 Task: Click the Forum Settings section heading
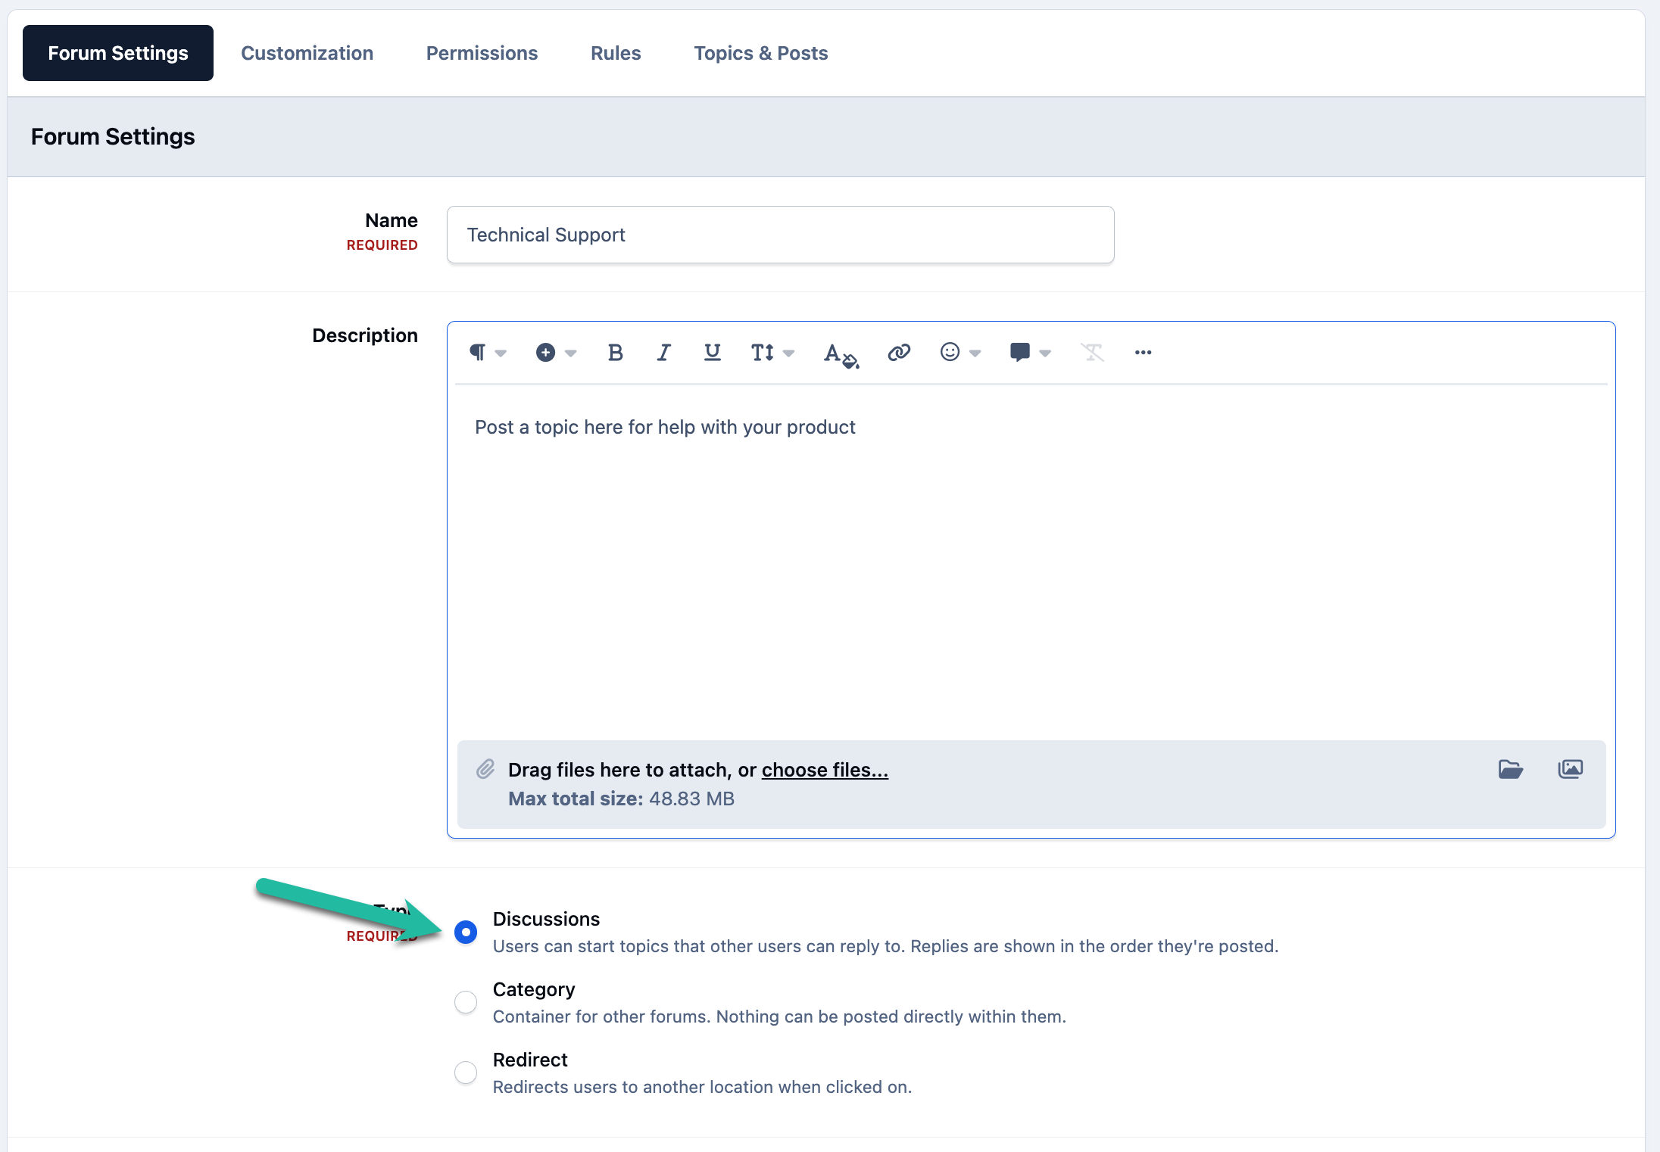tap(113, 136)
